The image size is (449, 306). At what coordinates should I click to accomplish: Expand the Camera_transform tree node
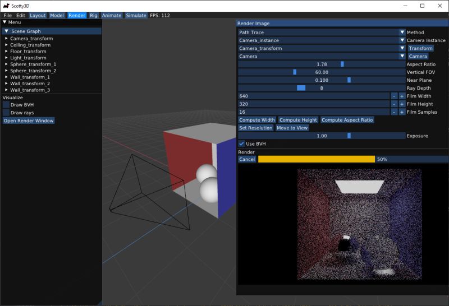point(6,38)
